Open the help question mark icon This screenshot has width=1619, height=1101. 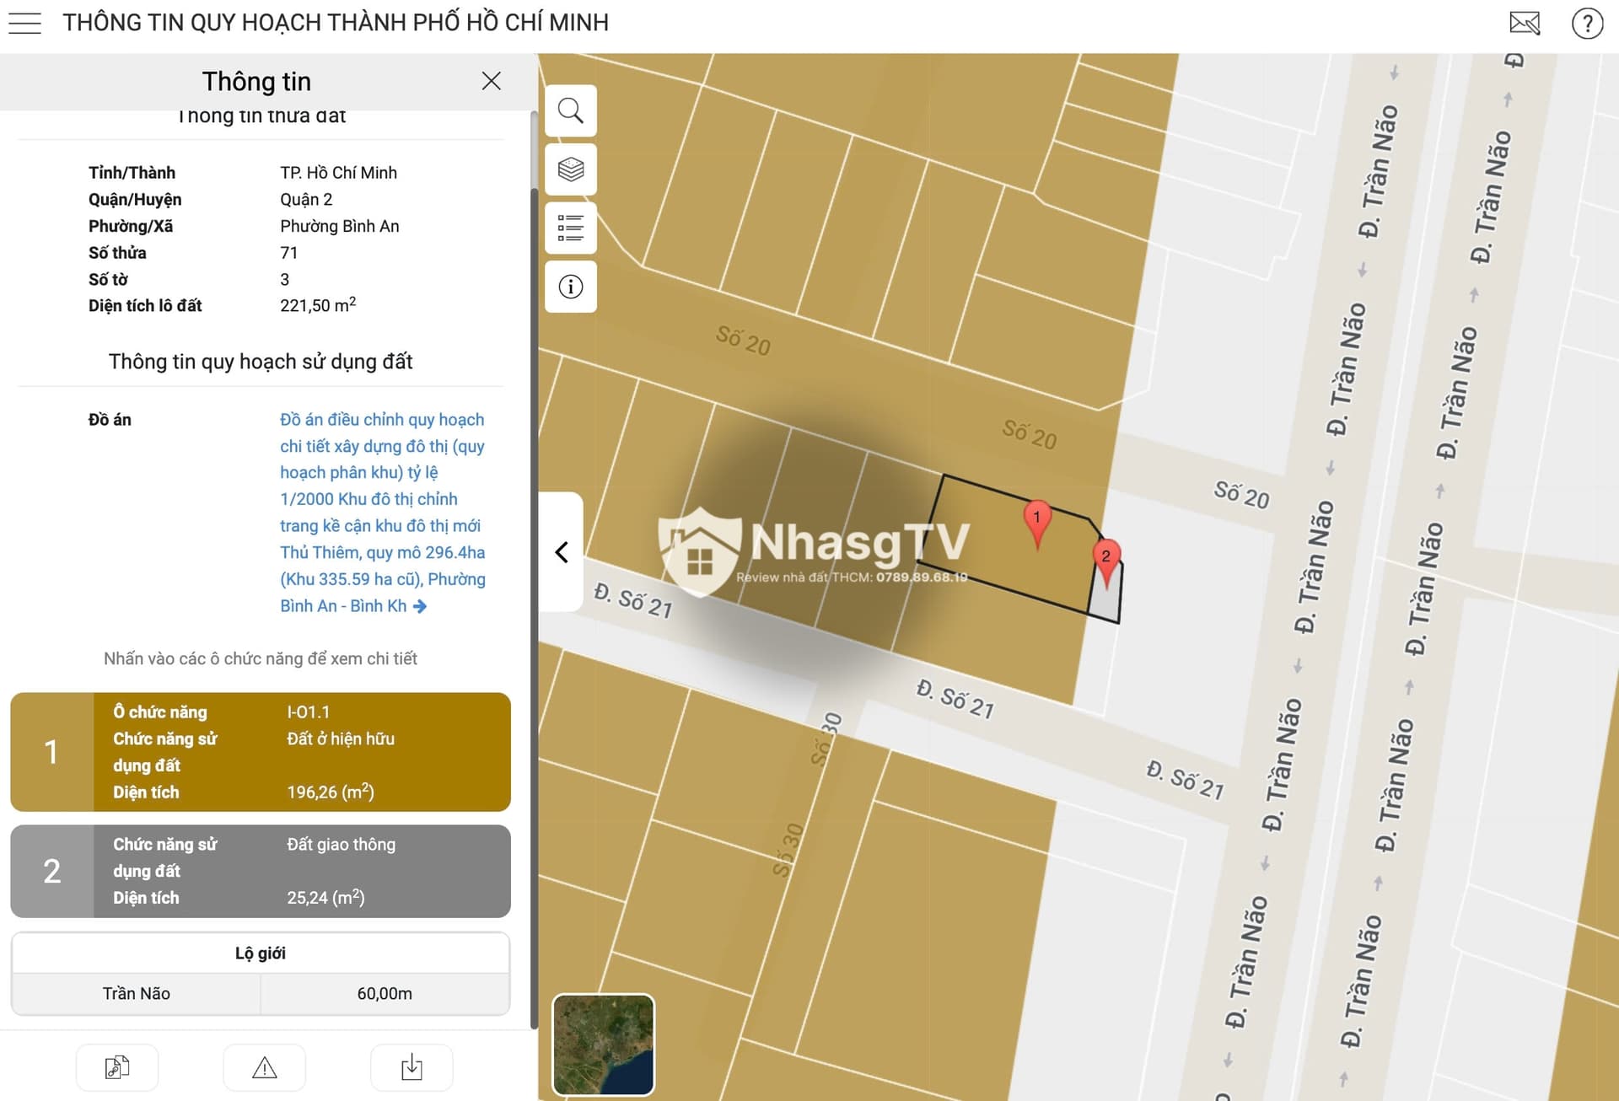pos(1586,23)
